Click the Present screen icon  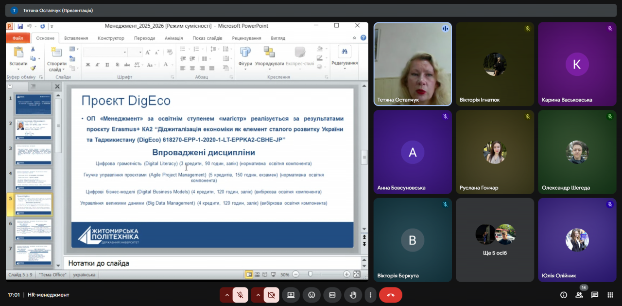[291, 295]
